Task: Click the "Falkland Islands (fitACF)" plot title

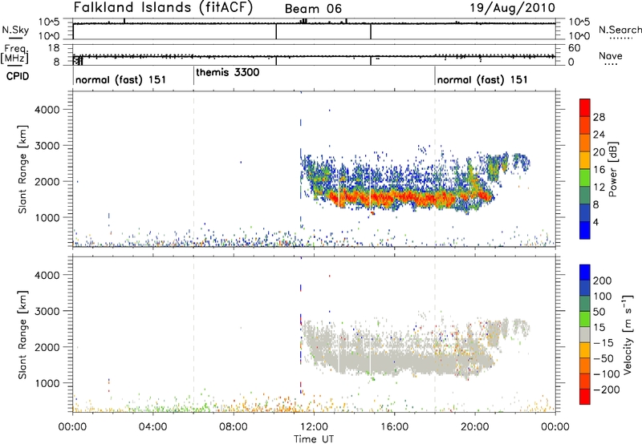Action: tap(163, 8)
